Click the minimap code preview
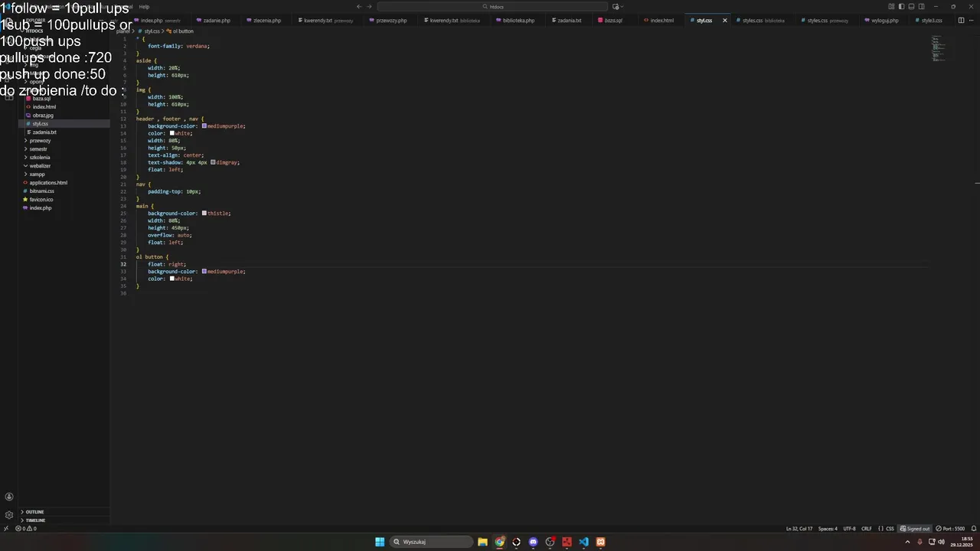The width and height of the screenshot is (980, 551). click(939, 47)
